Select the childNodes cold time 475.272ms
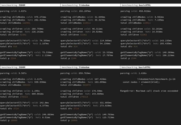This screenshot has width=181, height=125. tap(40, 17)
